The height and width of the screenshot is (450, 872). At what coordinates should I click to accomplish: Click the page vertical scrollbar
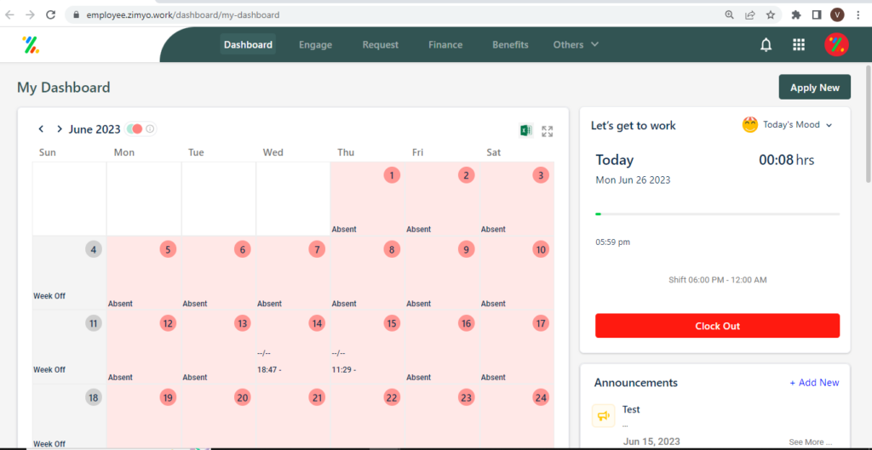(868, 124)
